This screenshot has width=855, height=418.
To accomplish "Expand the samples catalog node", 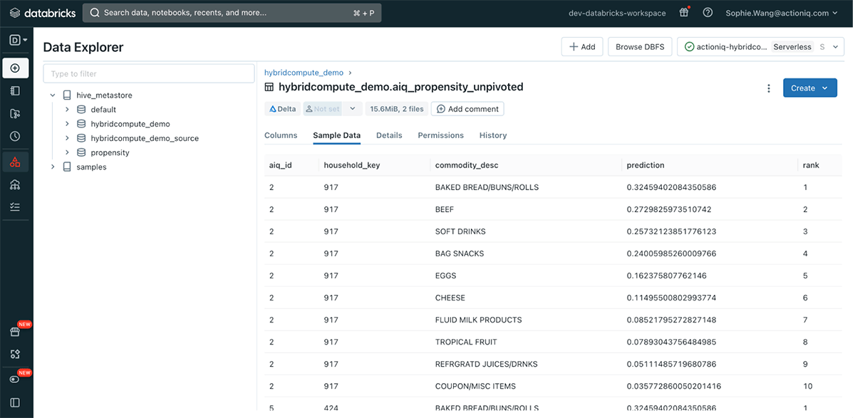I will 53,167.
